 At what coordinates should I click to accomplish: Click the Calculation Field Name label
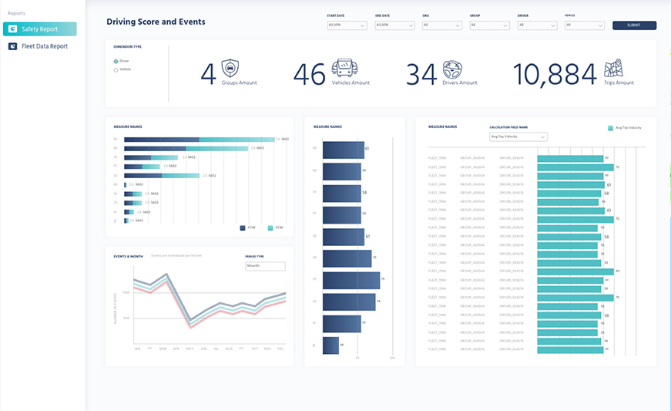[x=508, y=127]
